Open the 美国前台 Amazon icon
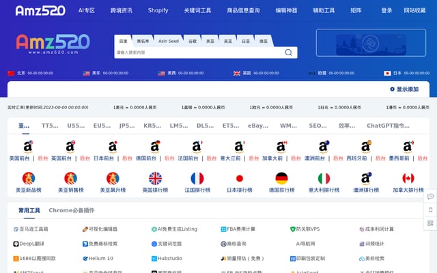The height and width of the screenshot is (273, 437). pyautogui.click(x=28, y=147)
